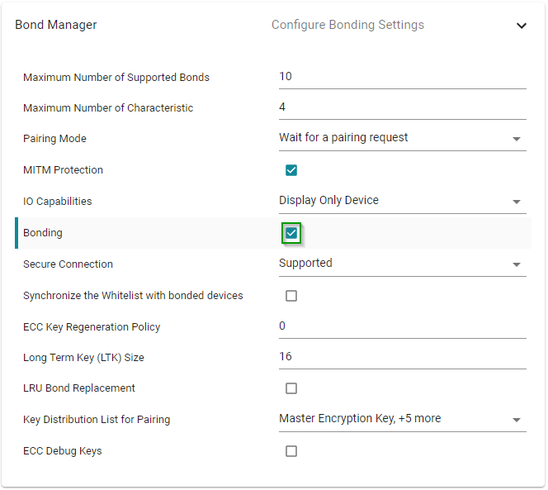The height and width of the screenshot is (490, 548).
Task: Click ECC Key Regeneration Policy value field
Action: click(401, 326)
